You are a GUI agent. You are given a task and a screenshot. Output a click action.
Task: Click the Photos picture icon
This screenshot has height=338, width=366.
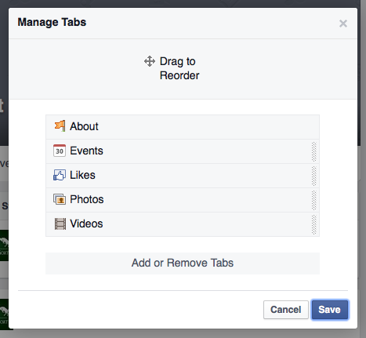point(60,199)
